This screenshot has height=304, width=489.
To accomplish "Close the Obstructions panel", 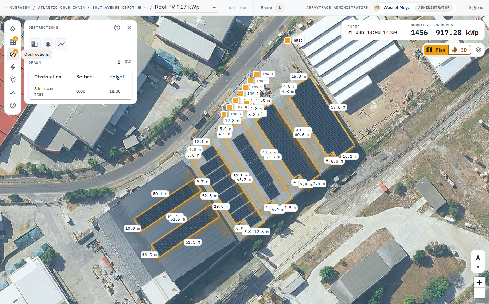I will (129, 28).
